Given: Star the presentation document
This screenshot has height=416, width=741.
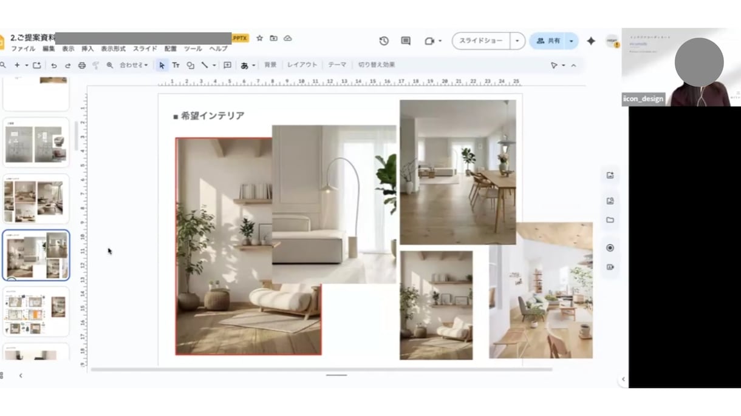Looking at the screenshot, I should (x=259, y=38).
